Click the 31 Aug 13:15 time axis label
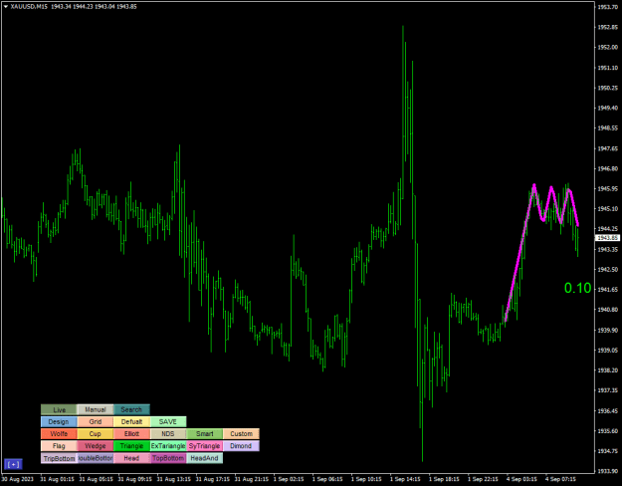This screenshot has height=486, width=622. [x=172, y=479]
